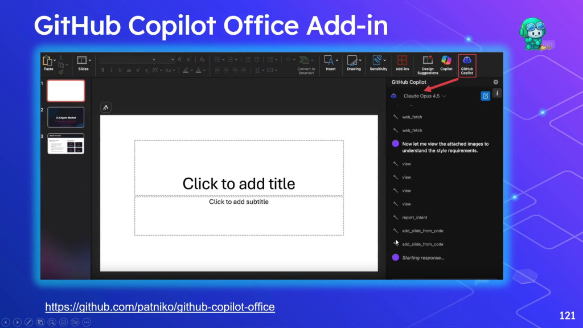The image size is (583, 328).
Task: Open the github-copilot-office repository link
Action: pos(160,307)
